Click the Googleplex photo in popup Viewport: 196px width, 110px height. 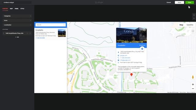[131, 35]
